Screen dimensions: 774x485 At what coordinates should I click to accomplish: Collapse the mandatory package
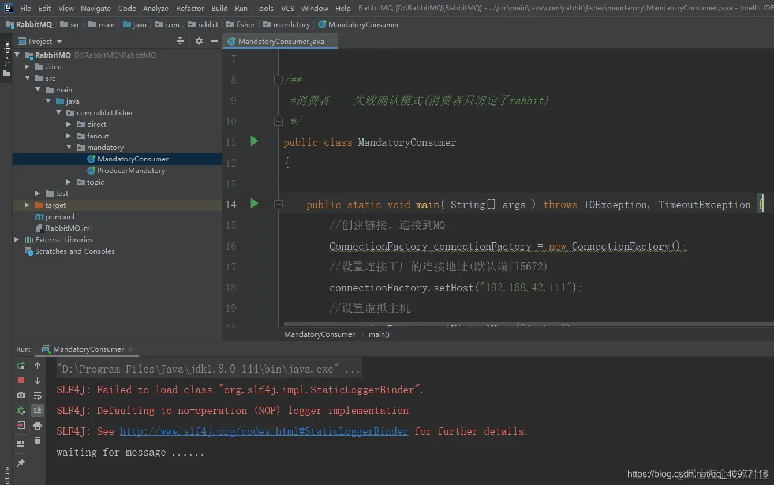click(x=69, y=148)
